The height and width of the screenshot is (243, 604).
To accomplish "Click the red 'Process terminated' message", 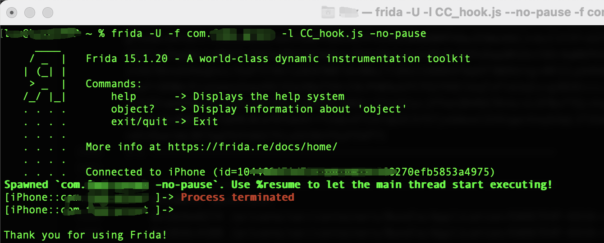I will click(x=238, y=197).
